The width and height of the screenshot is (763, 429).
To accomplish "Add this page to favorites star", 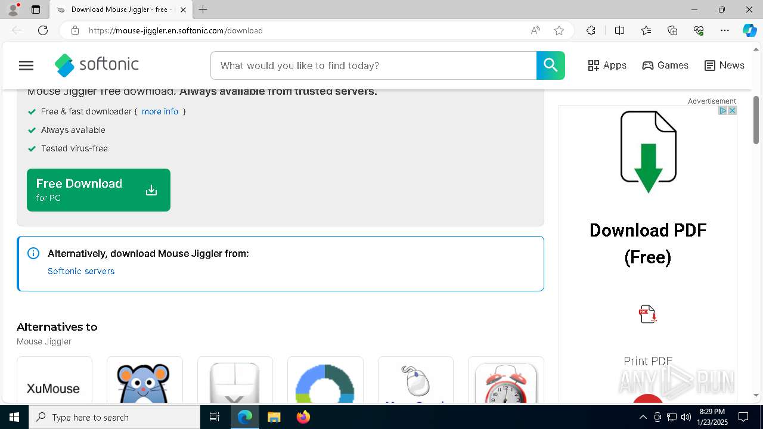I will pyautogui.click(x=559, y=30).
